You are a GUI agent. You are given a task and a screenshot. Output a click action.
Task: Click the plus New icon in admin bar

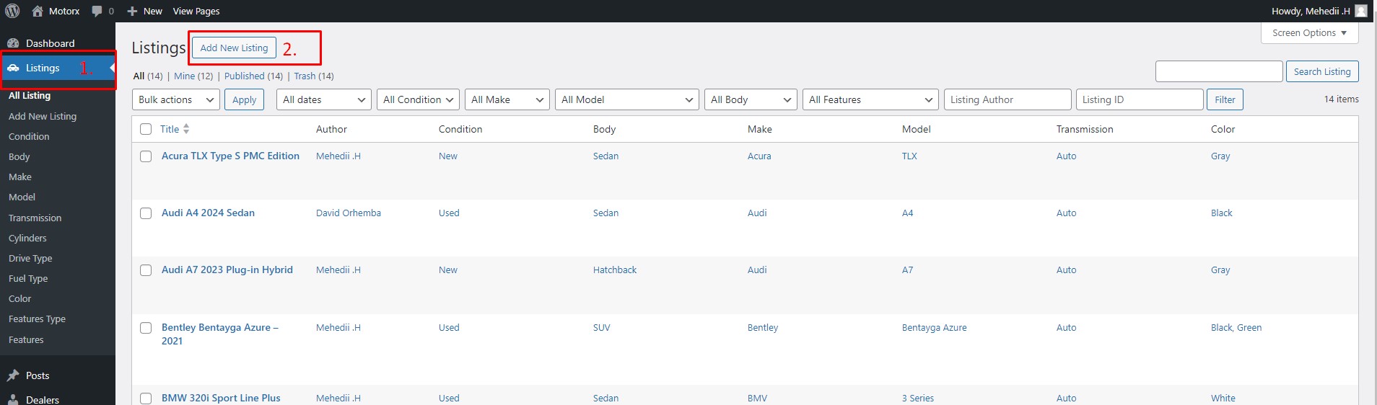pyautogui.click(x=132, y=11)
